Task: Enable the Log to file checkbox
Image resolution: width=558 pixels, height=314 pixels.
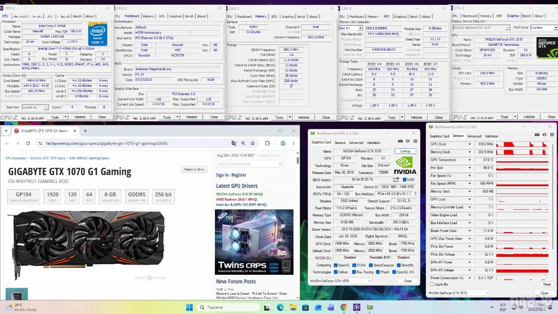Action: (432, 284)
